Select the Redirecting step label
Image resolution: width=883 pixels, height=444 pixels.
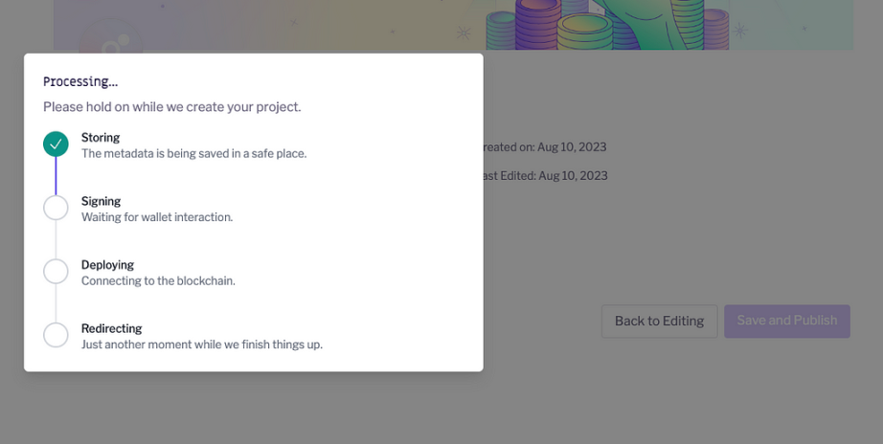[111, 328]
